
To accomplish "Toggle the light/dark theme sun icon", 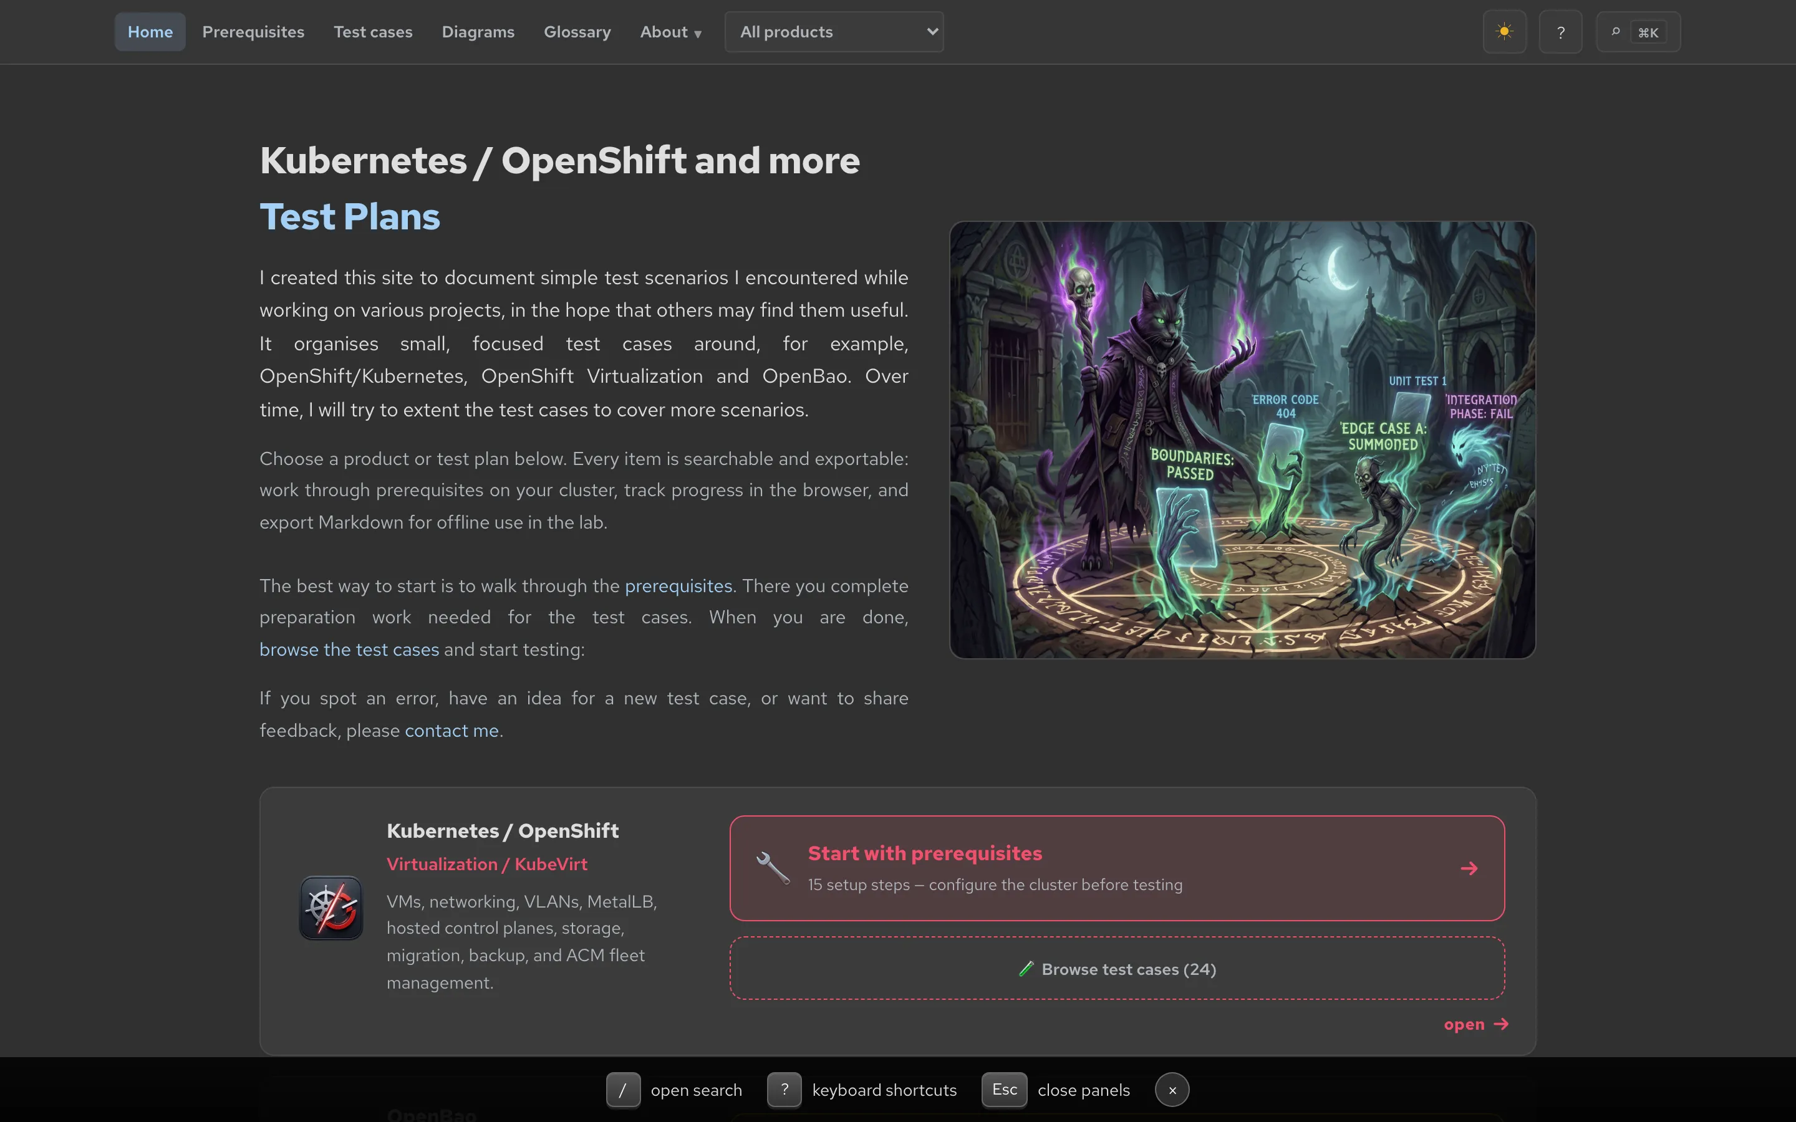I will (x=1504, y=32).
